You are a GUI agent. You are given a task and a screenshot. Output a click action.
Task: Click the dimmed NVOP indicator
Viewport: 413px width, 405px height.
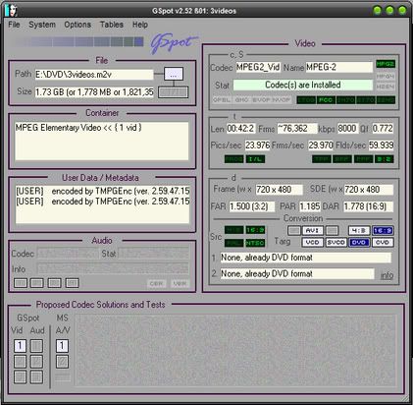(x=282, y=100)
